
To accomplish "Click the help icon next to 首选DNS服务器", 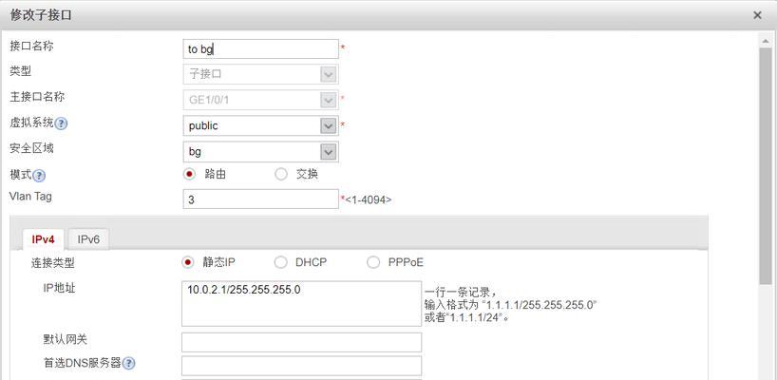I will pyautogui.click(x=129, y=364).
